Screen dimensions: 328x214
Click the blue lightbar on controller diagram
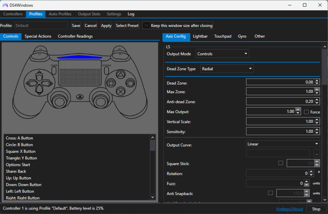79,57
